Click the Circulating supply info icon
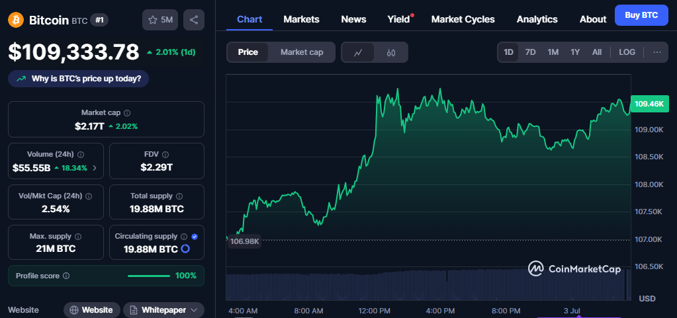Viewport: 677px width, 318px height. [x=184, y=237]
